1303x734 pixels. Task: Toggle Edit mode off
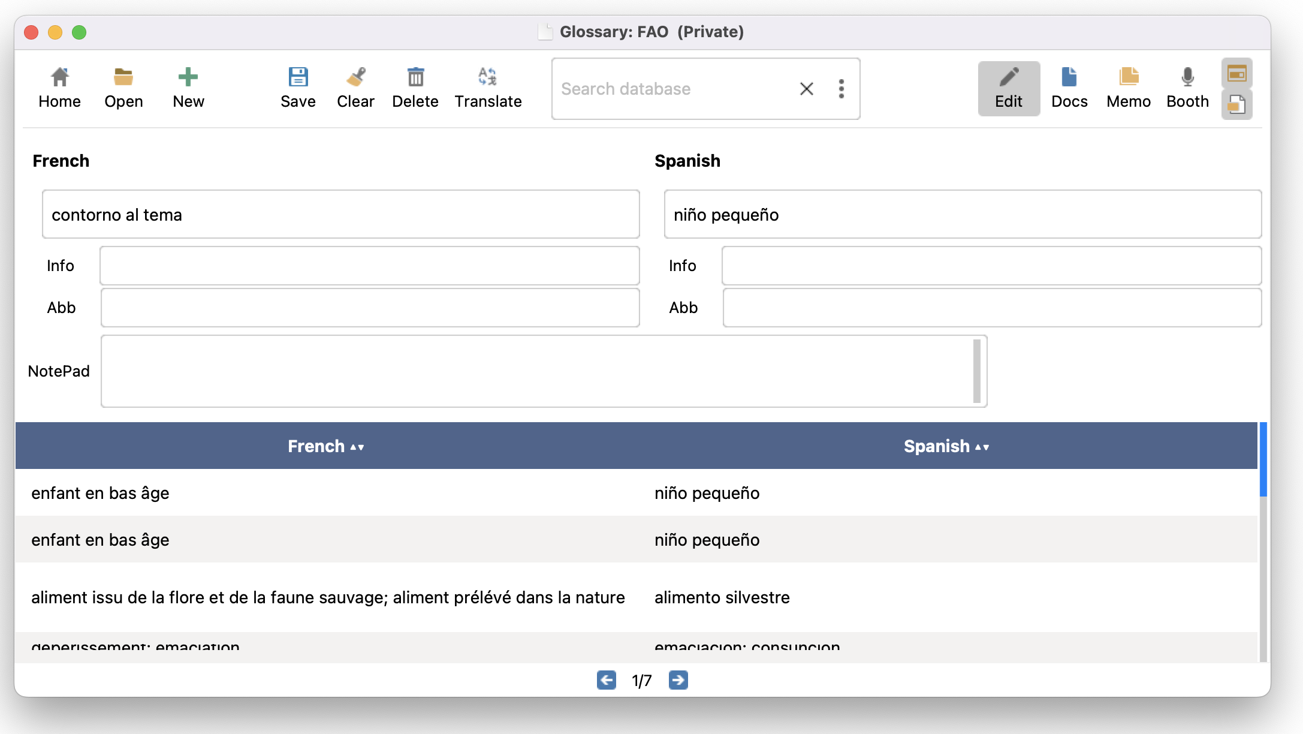coord(1009,88)
